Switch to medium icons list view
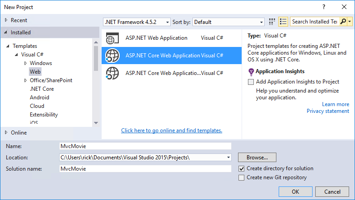Screen dimensions: 355x200 283,22
